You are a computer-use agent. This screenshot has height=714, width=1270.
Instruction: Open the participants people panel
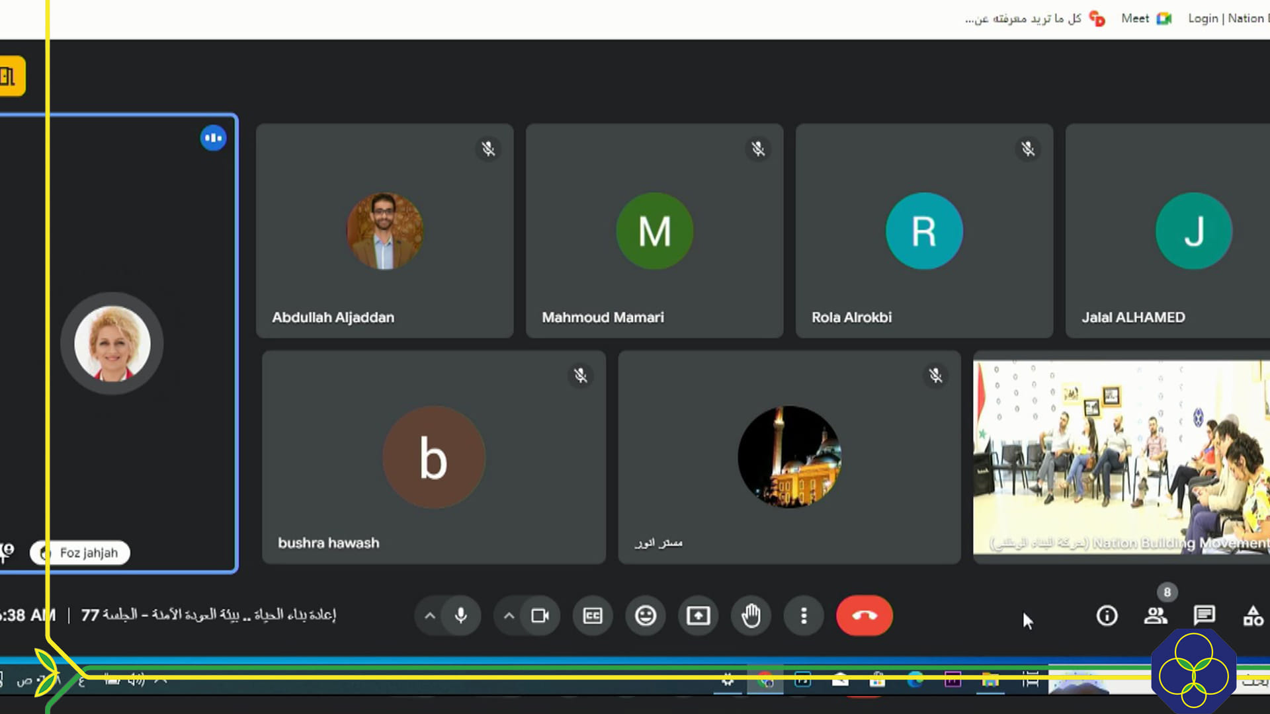pos(1156,615)
